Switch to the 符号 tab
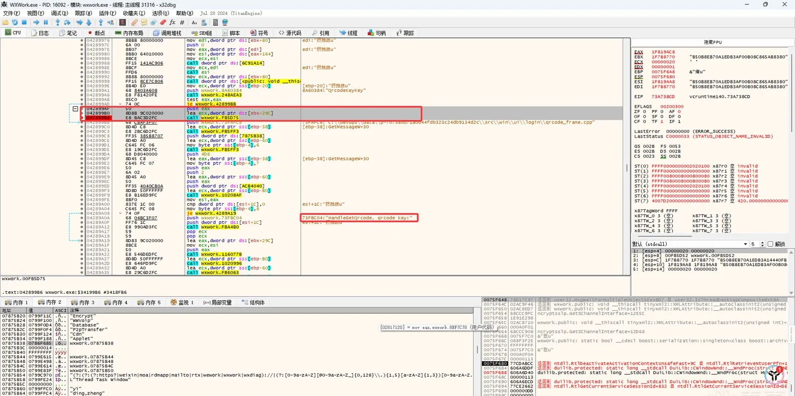This screenshot has height=396, width=795. pyautogui.click(x=259, y=33)
